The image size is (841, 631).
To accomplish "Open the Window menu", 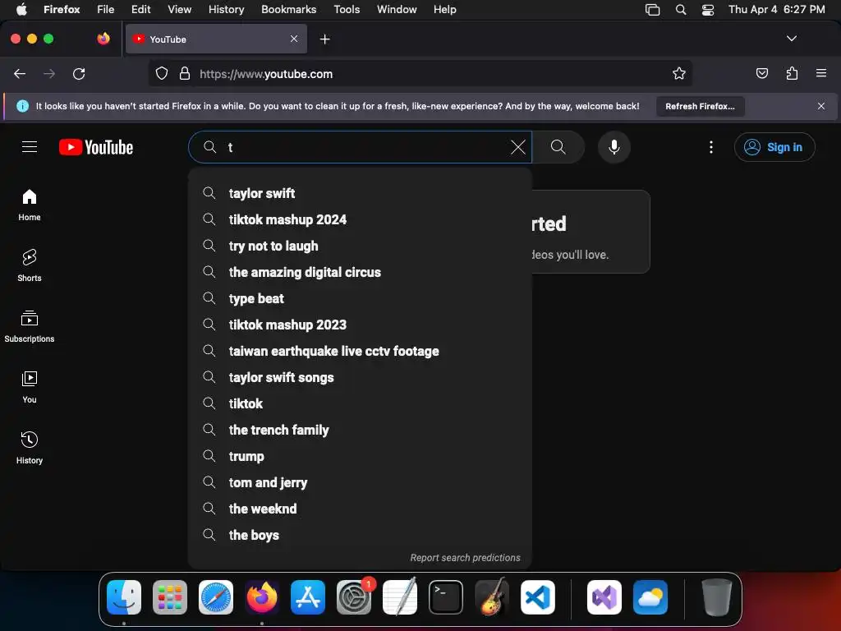I will pos(397,10).
